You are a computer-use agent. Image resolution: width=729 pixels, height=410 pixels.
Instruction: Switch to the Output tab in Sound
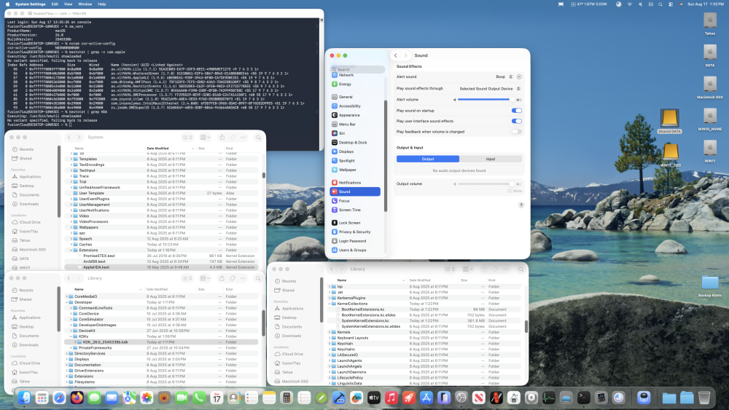coord(428,159)
